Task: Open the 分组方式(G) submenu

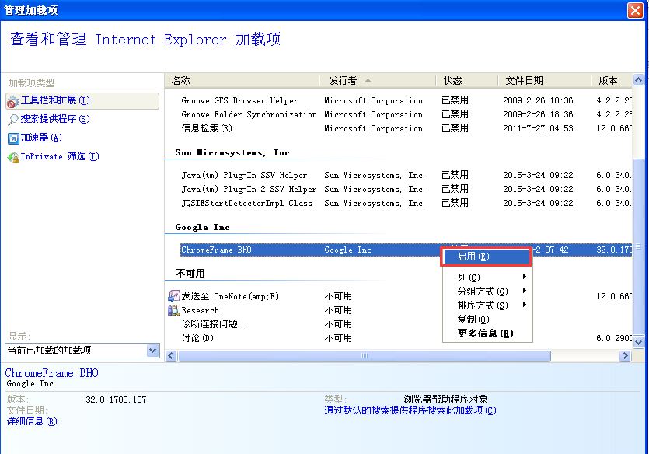Action: pyautogui.click(x=487, y=292)
